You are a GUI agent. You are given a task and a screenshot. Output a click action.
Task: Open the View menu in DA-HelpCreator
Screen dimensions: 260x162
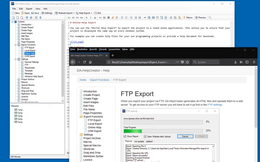(38, 9)
